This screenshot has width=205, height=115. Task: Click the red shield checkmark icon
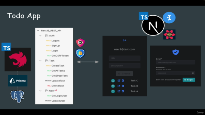pos(80,42)
